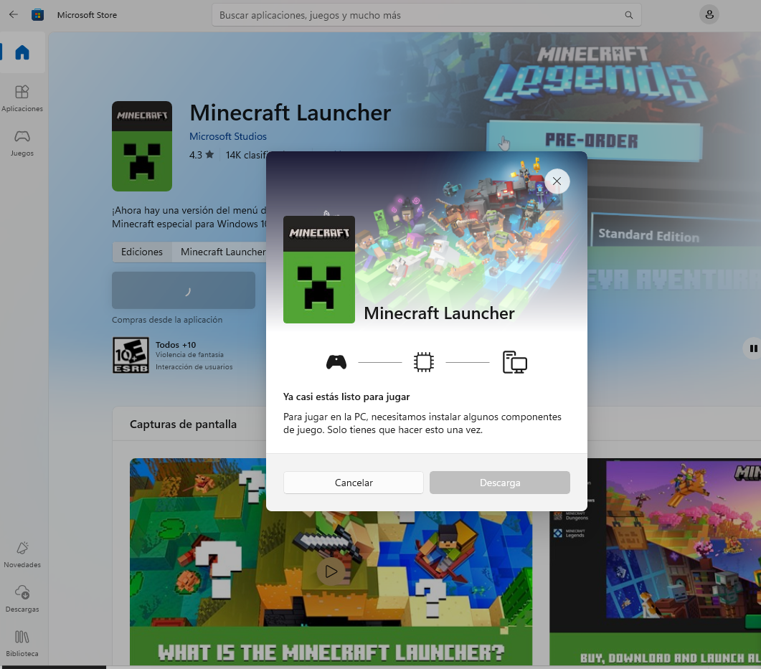Click the Standard Edition banner label
This screenshot has height=669, width=761.
pos(648,235)
